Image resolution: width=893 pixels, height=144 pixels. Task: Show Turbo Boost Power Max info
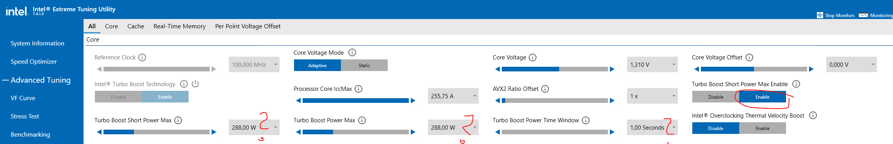[x=362, y=120]
